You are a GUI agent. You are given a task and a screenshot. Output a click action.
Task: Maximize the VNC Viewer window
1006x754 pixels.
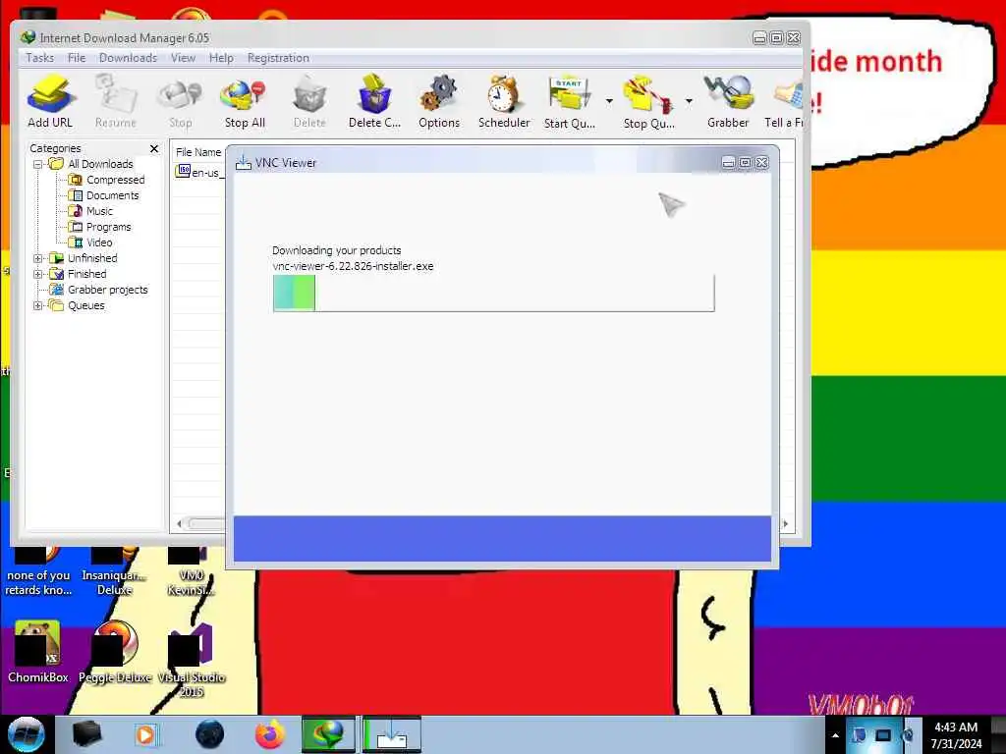(x=745, y=163)
